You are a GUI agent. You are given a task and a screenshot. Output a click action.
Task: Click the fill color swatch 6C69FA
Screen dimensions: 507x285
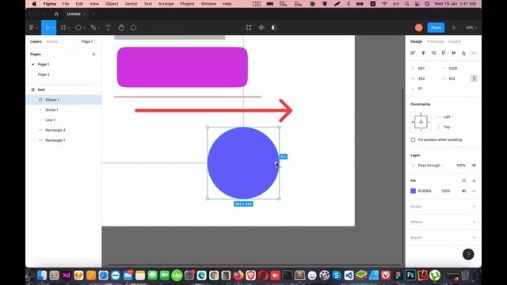414,191
